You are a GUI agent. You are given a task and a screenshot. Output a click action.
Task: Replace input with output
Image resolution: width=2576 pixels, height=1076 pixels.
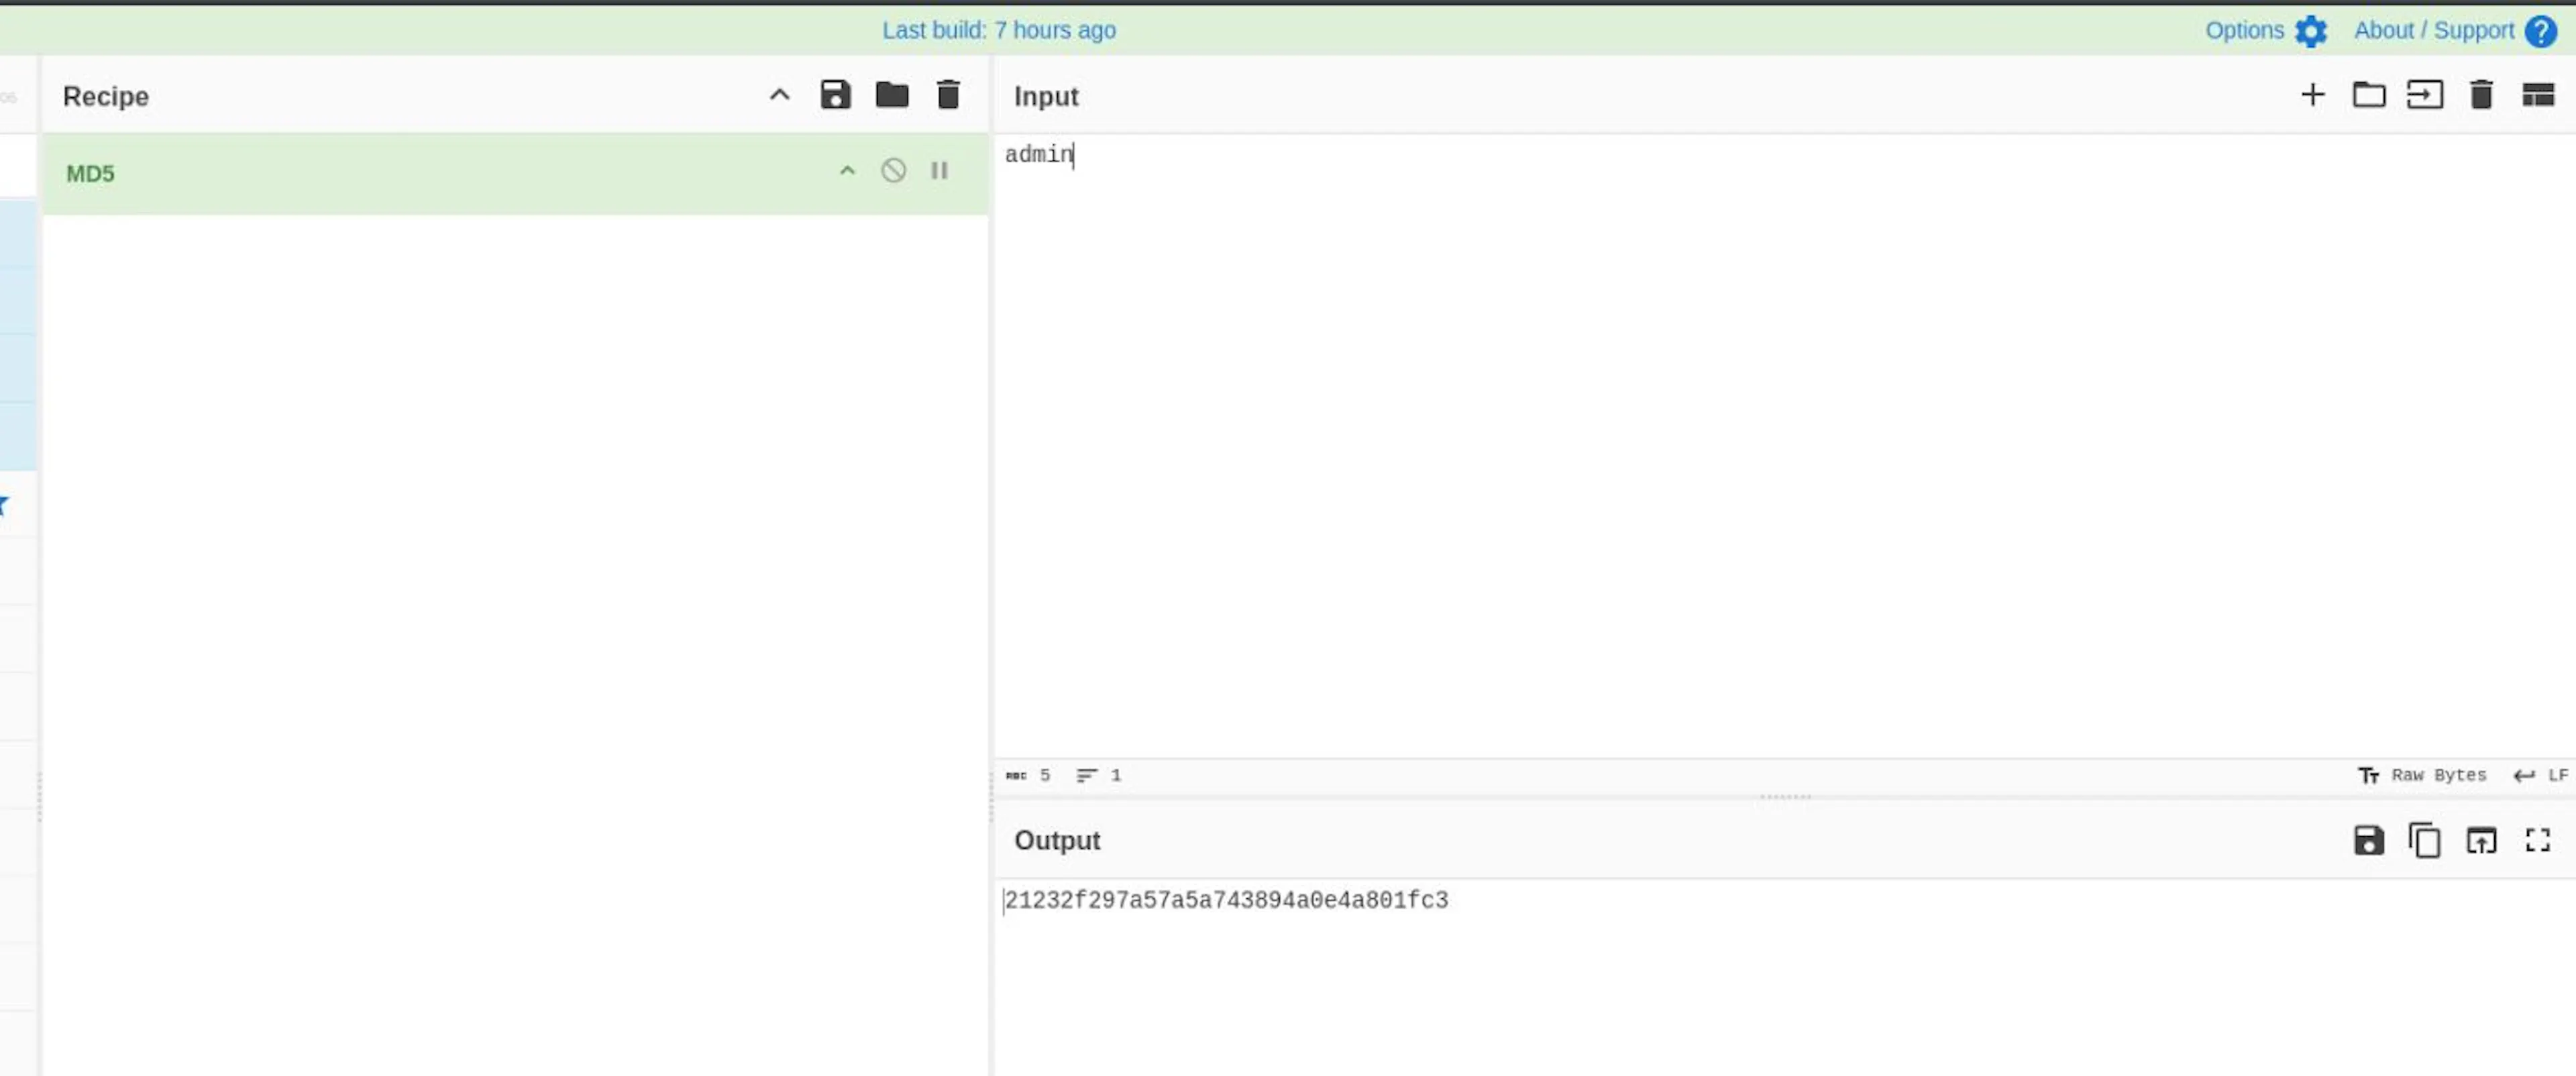point(2481,840)
